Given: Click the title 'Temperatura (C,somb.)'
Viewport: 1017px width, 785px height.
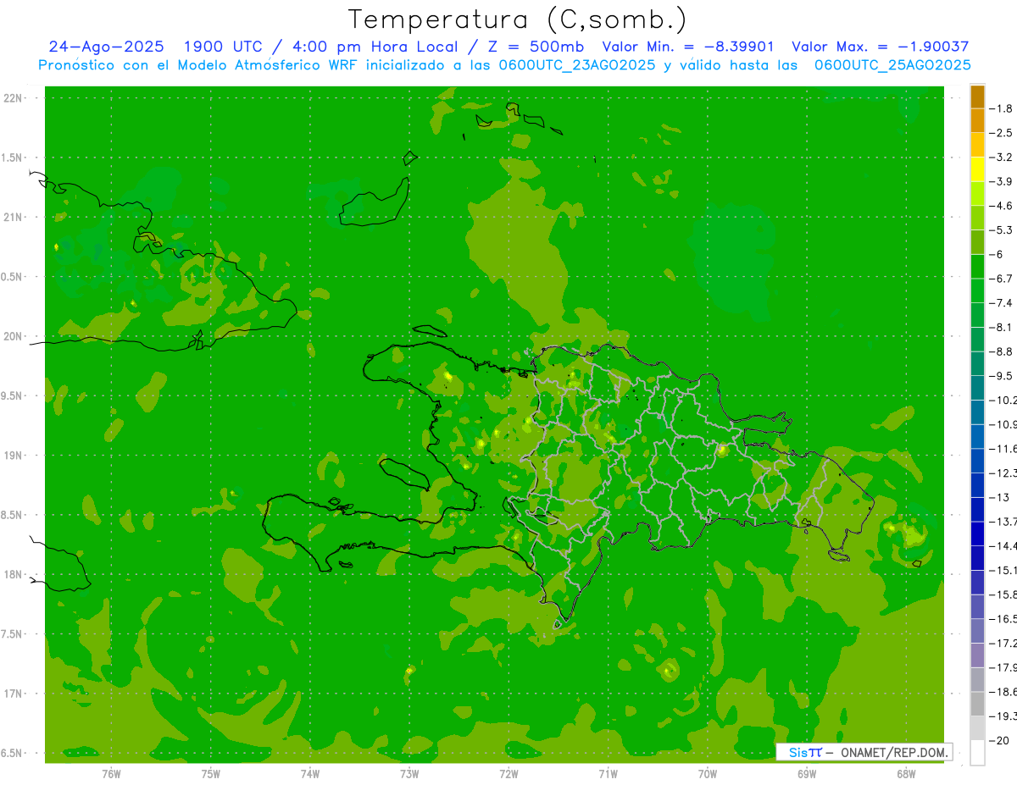Looking at the screenshot, I should pyautogui.click(x=518, y=19).
